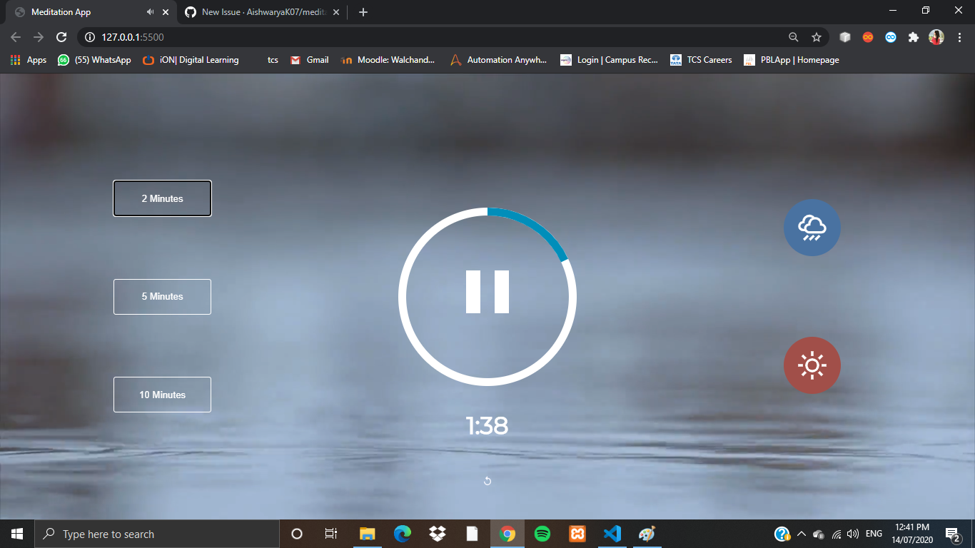This screenshot has width=975, height=548.
Task: Open the Chrome extensions puzzle menu
Action: (x=913, y=37)
